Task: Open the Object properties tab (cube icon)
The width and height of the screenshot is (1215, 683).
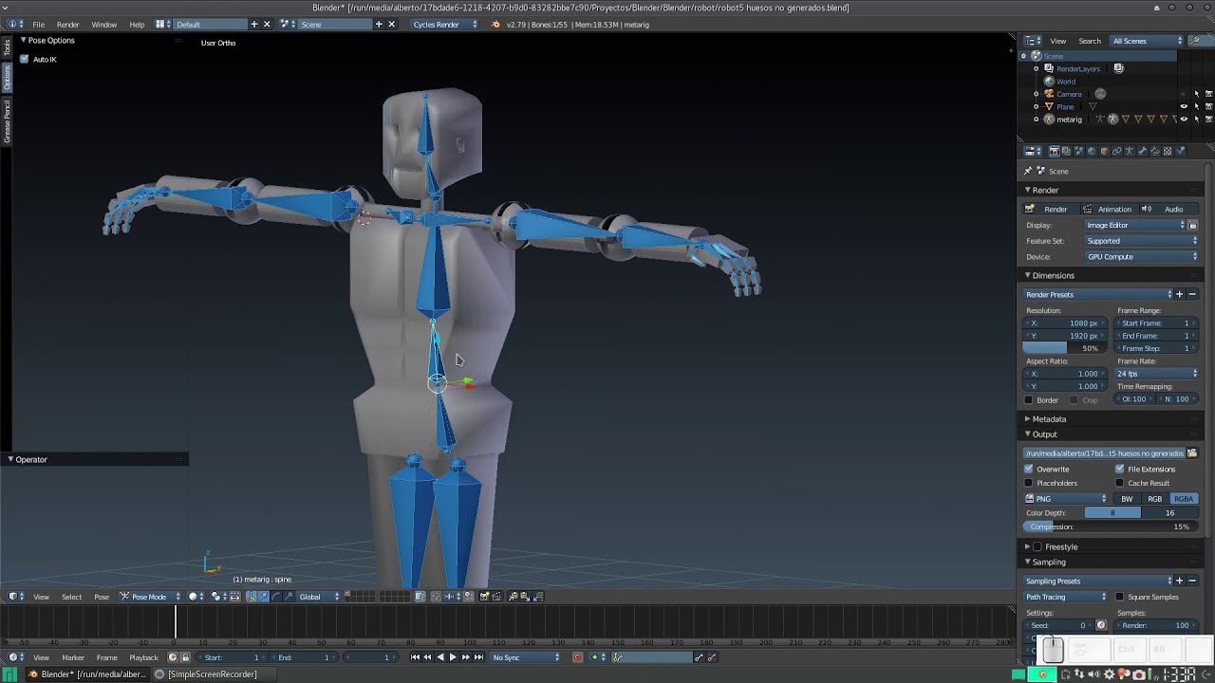Action: (1104, 151)
